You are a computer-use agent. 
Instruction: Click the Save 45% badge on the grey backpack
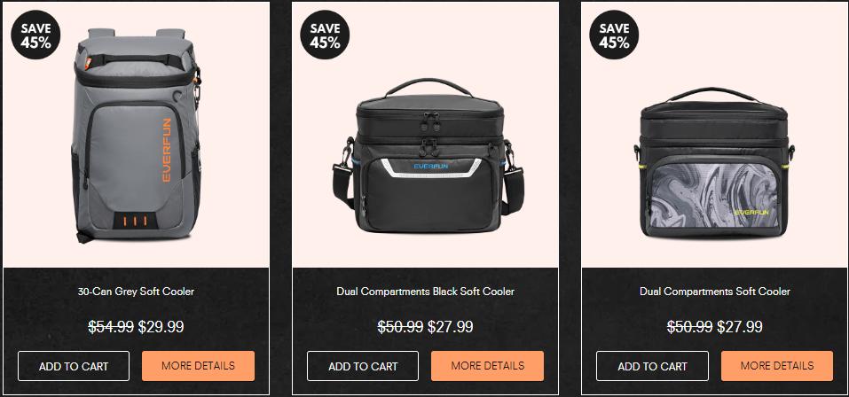35,35
